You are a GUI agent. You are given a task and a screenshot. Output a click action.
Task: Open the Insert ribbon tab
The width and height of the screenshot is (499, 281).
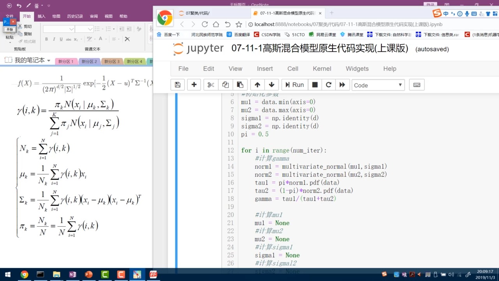pos(41,16)
